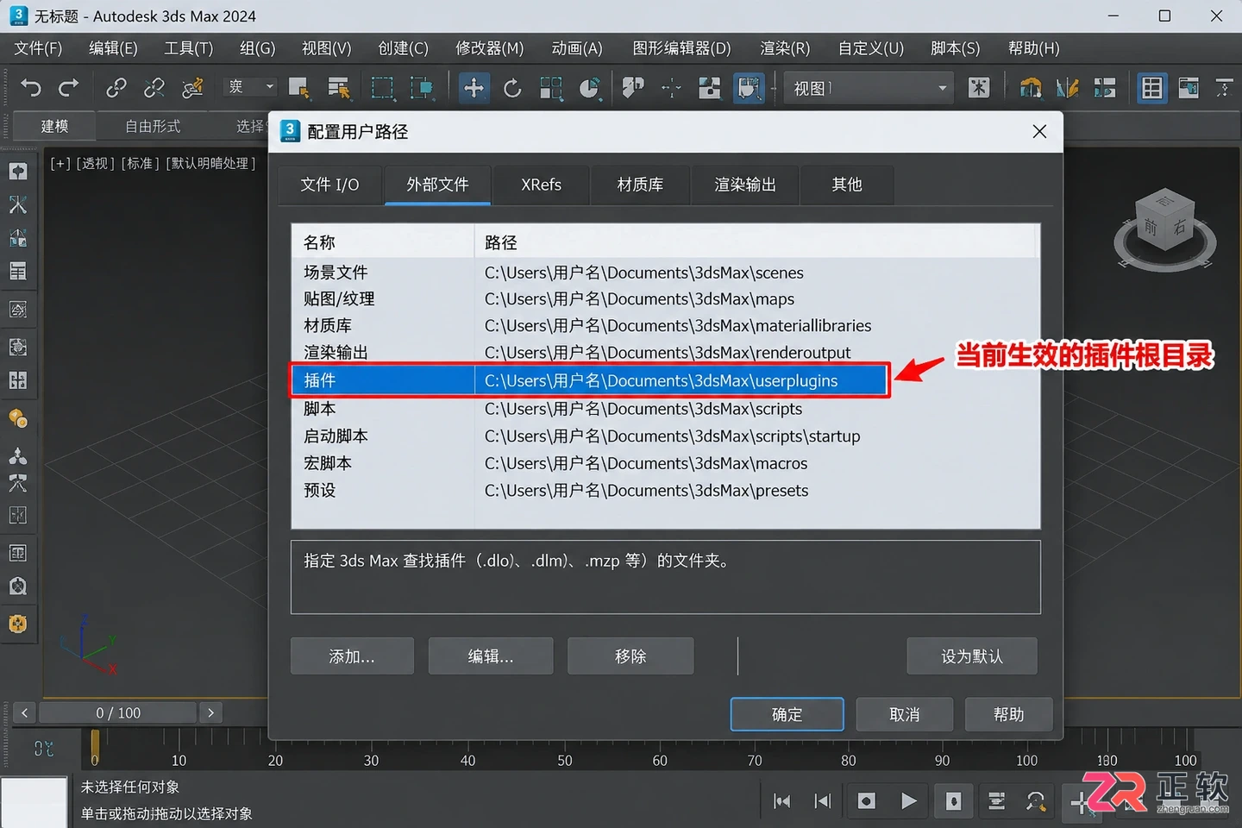Viewport: 1242px width, 828px height.
Task: Activate the Select and Rotate tool
Action: tap(512, 87)
